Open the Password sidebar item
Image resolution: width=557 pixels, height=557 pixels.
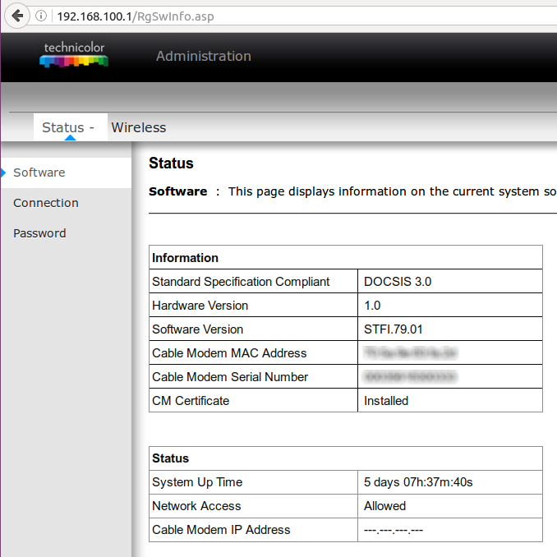point(39,233)
